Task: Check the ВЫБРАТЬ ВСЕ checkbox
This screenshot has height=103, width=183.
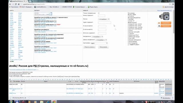Action: pyautogui.click(x=128, y=45)
